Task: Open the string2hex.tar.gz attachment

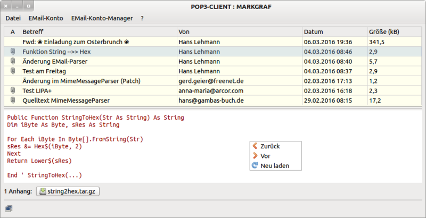Action: click(x=68, y=191)
